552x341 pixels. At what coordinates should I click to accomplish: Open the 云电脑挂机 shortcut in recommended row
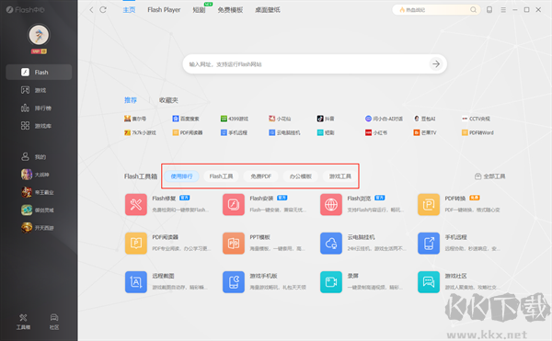[x=284, y=132]
